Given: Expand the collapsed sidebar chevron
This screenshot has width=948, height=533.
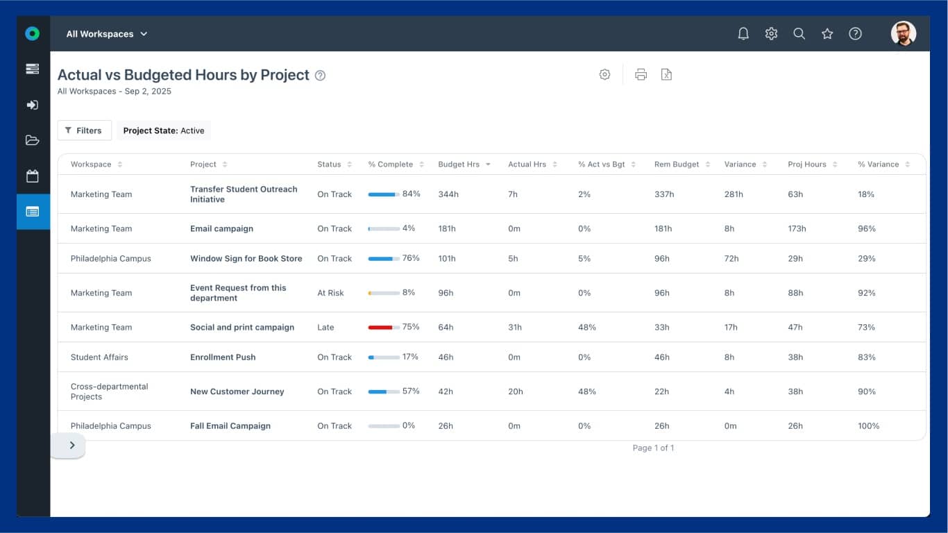Looking at the screenshot, I should pyautogui.click(x=71, y=446).
